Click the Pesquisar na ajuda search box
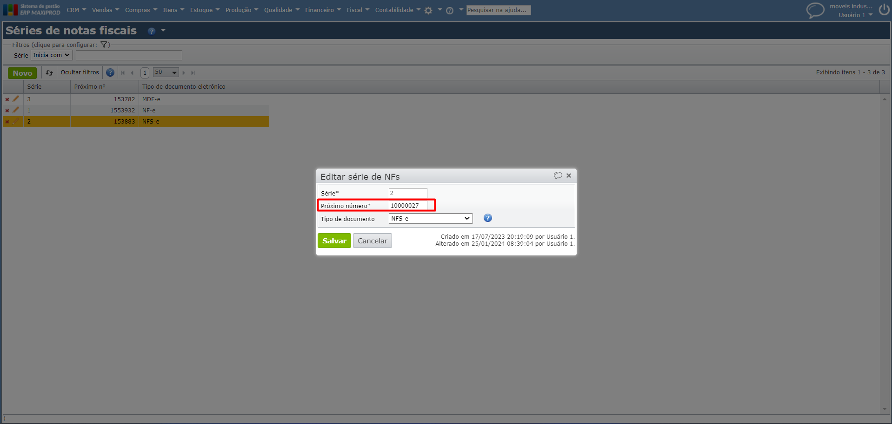The image size is (892, 424). [499, 10]
